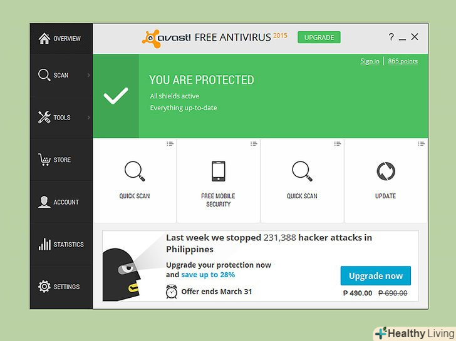Click the Scan magnifier icon in sidebar
This screenshot has width=456, height=341.
point(44,75)
